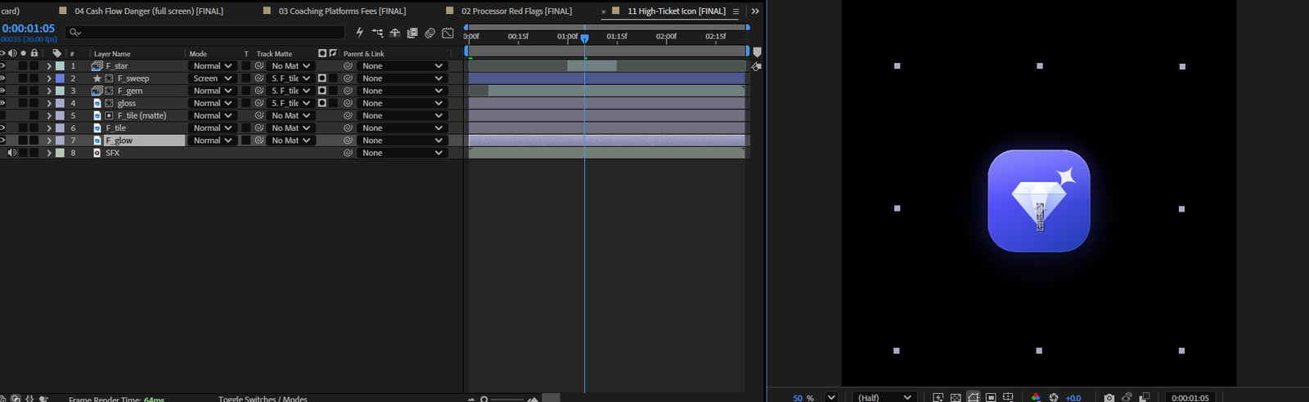Toggle hide shy layers icon

click(x=394, y=33)
